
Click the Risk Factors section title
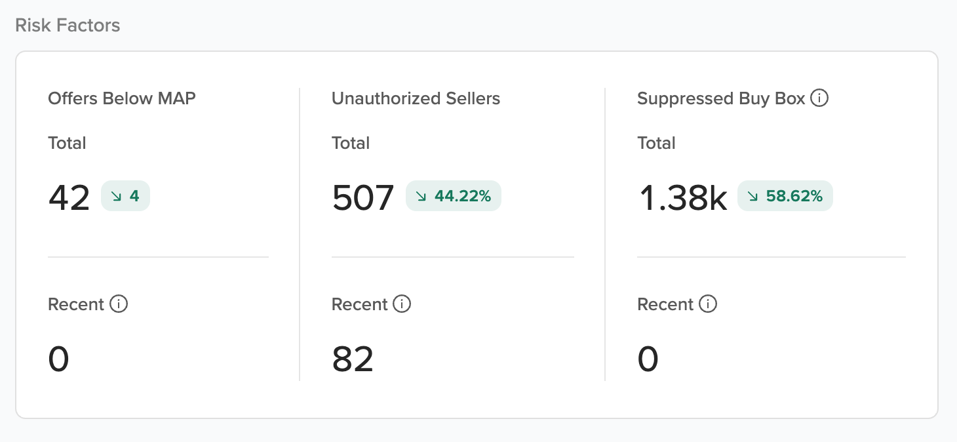pyautogui.click(x=68, y=26)
